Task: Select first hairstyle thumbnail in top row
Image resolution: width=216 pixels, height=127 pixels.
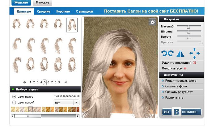Action: [x=16, y=24]
